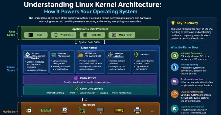Select the network card icon in the Hardware row

point(82,111)
